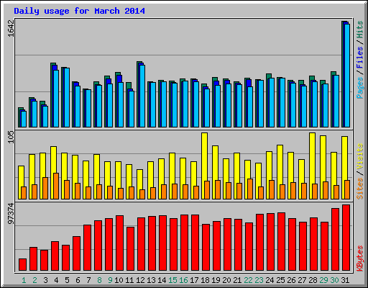Click the 97374 KBytes axis value

point(11,214)
